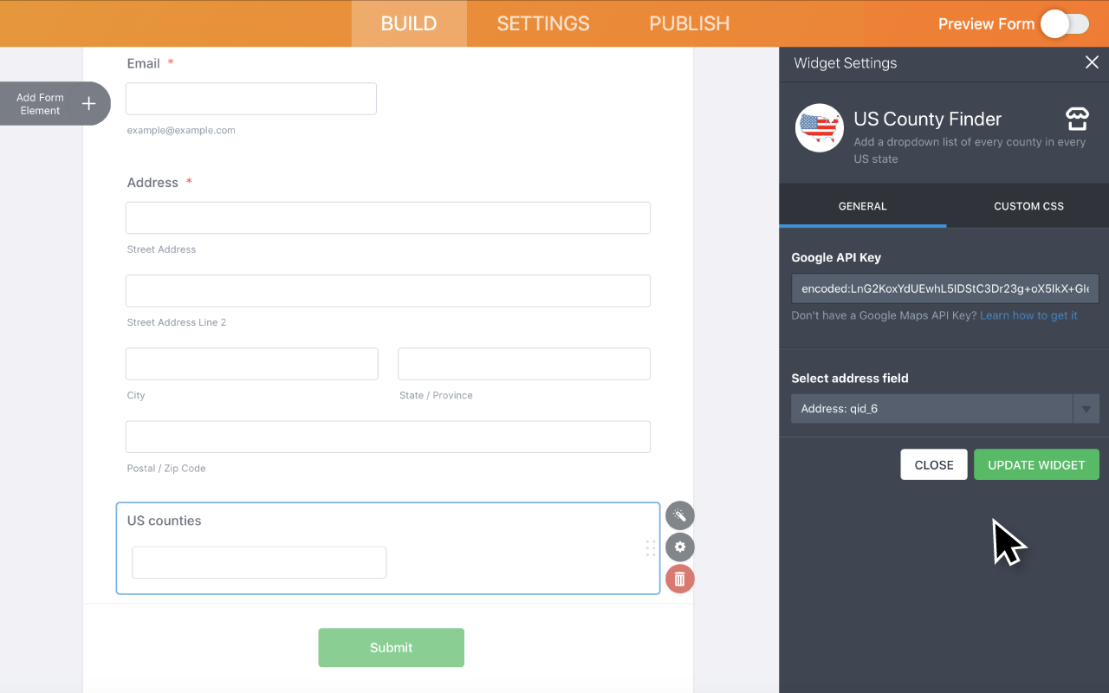Click the drag handle on US counties

(651, 548)
